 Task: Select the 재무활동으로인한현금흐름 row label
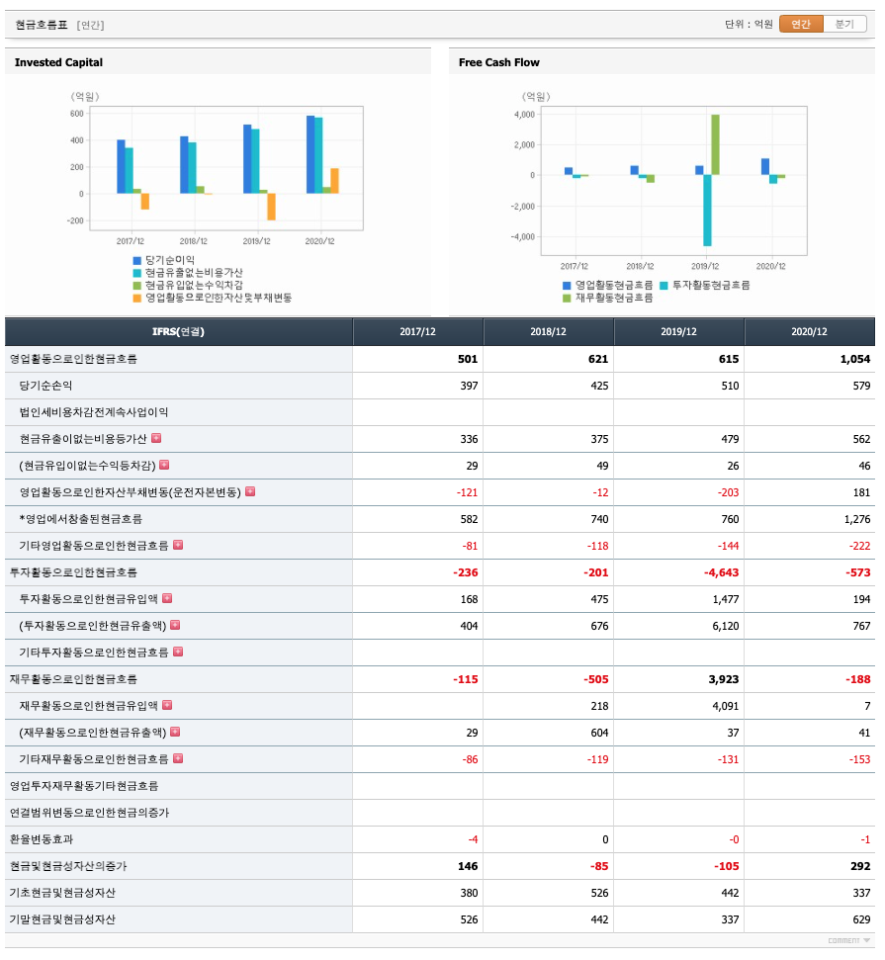coord(73,679)
